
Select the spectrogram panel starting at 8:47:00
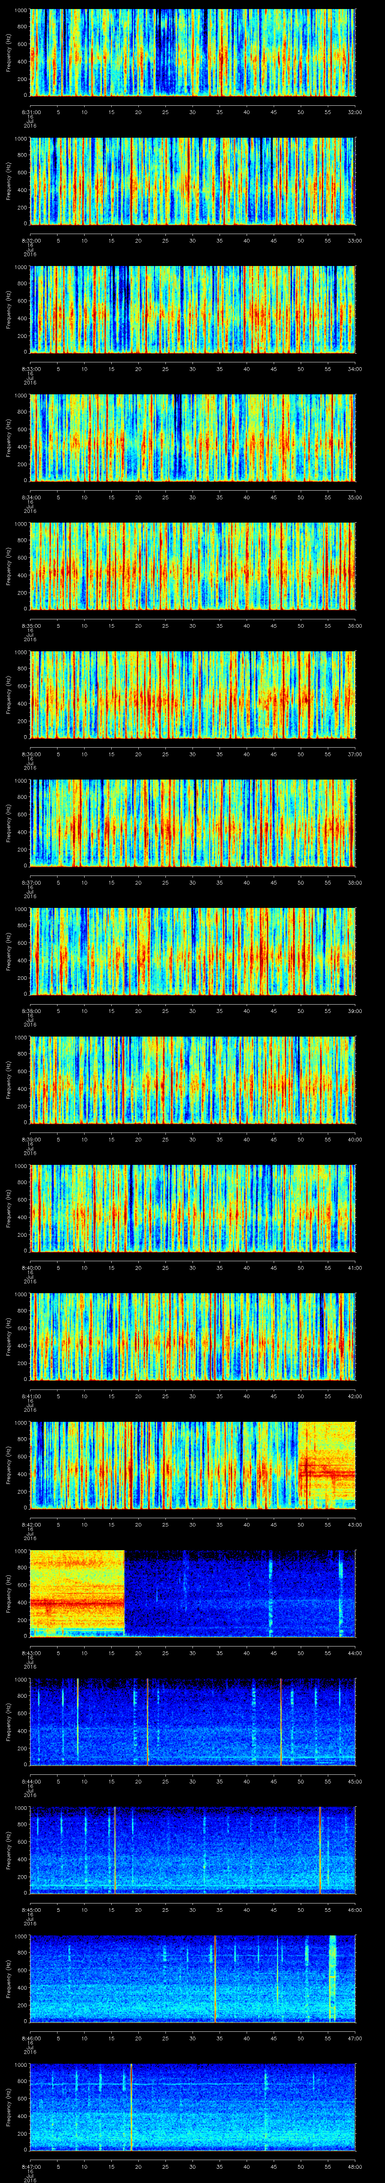193,2107
